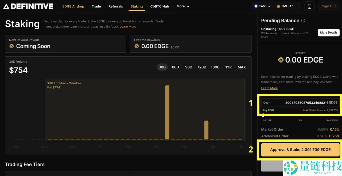Click the wallet avatar icon 0x9...Ef7
This screenshot has width=342, height=176.
278,6
